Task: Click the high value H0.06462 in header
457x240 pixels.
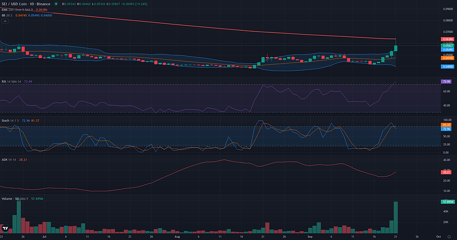Action: [x=83, y=4]
